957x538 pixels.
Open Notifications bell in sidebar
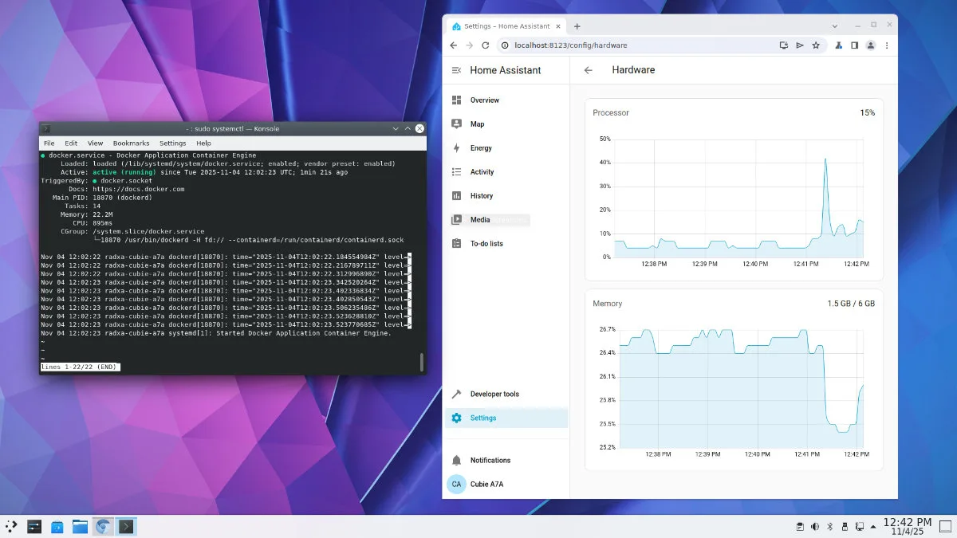457,461
